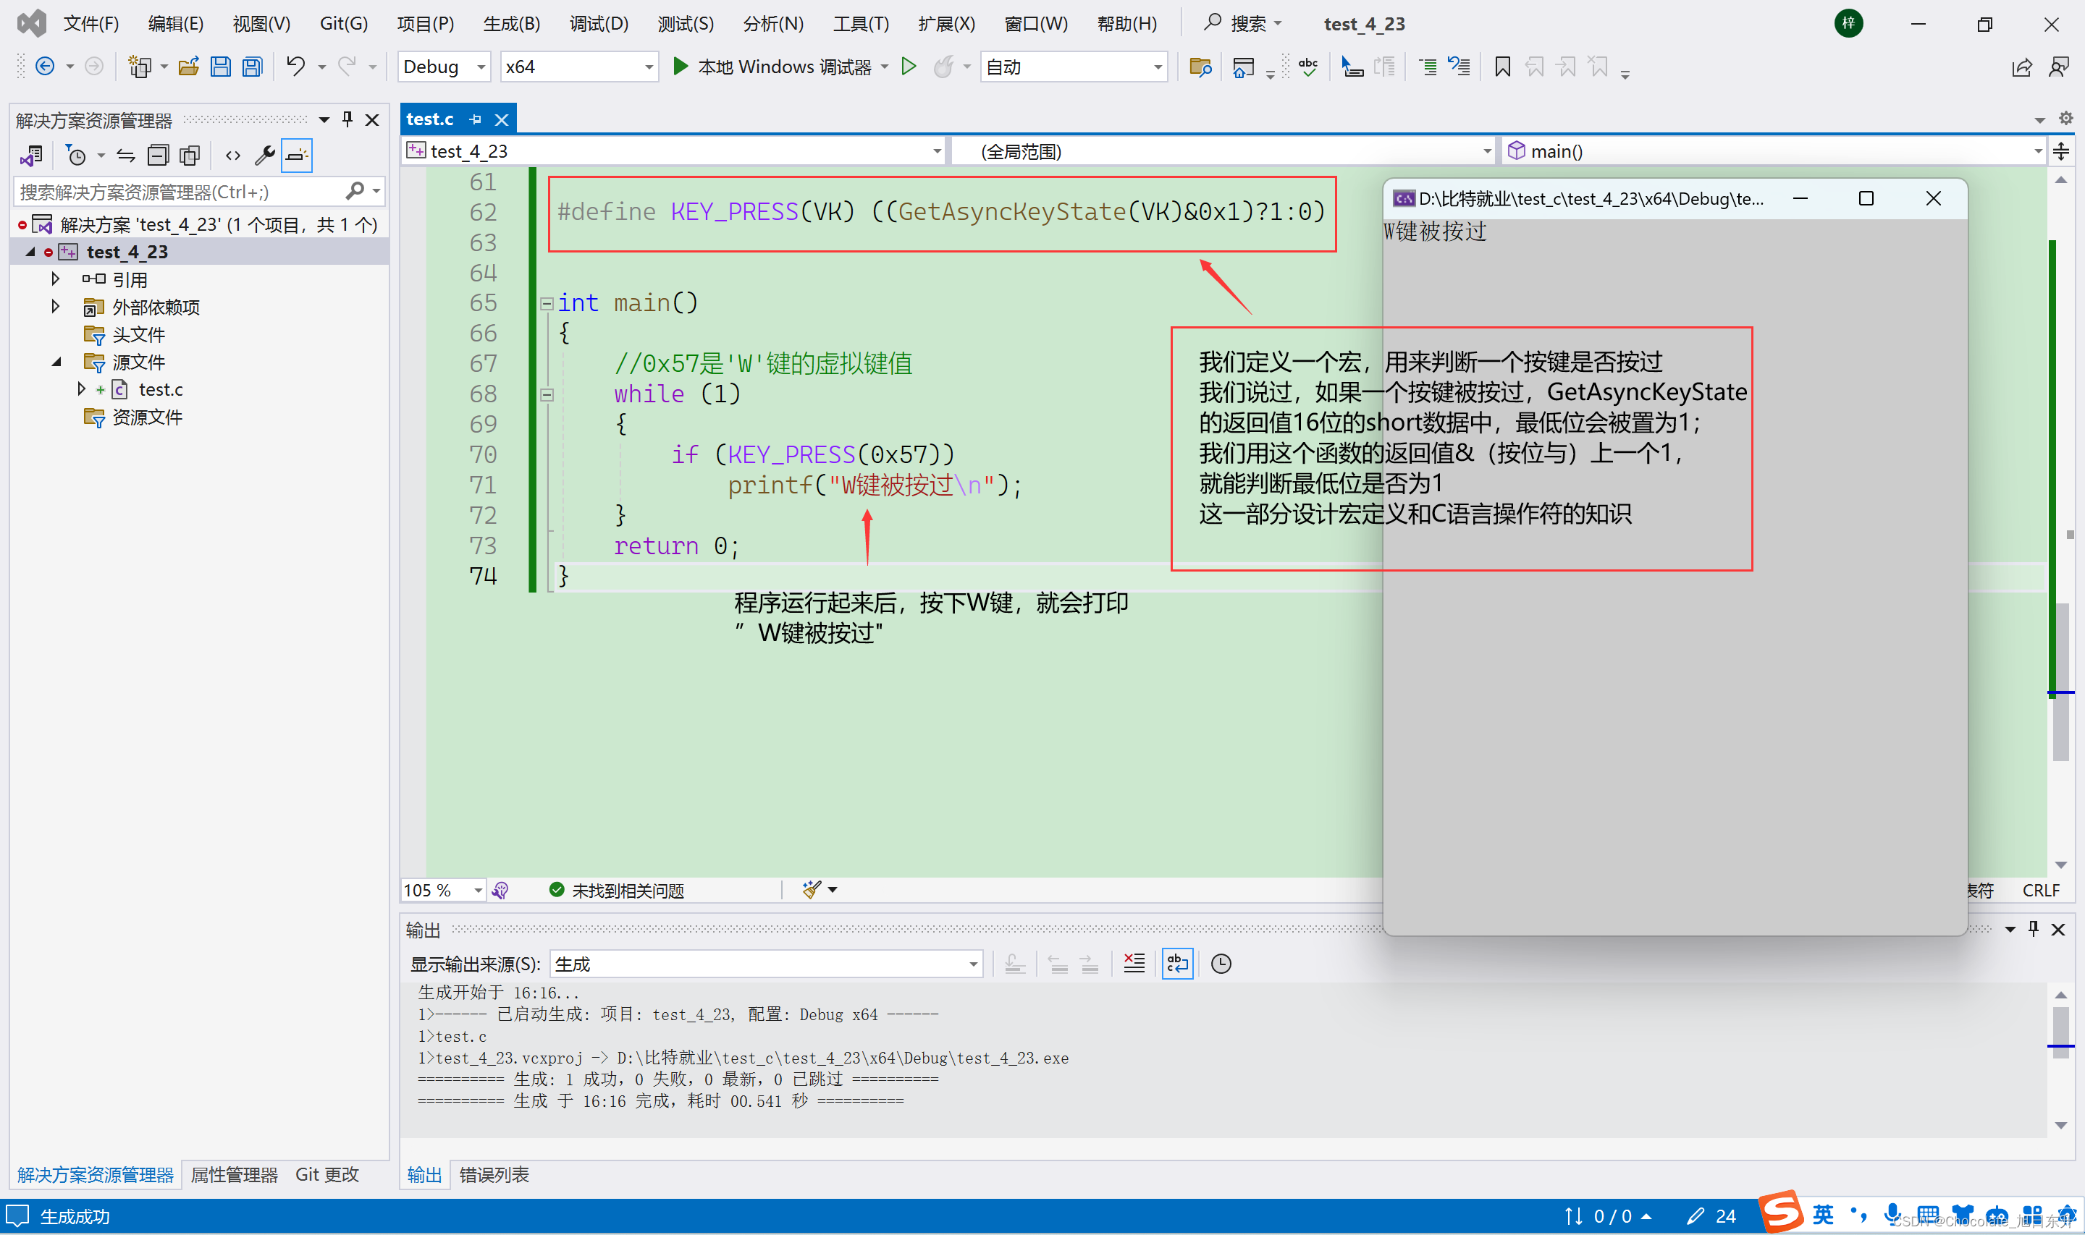Select test.c in Solution Explorer

tap(160, 389)
